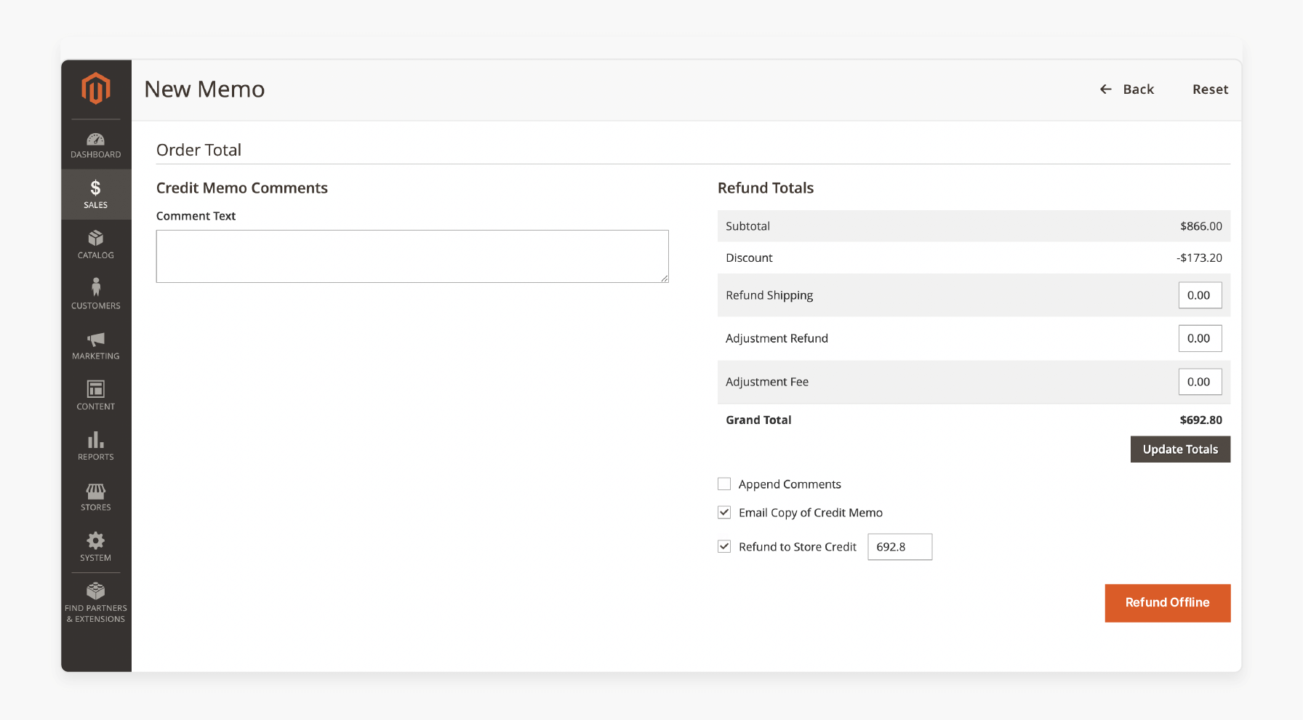Click the Grand Total value $692.80
Viewport: 1303px width, 720px height.
coord(1200,420)
